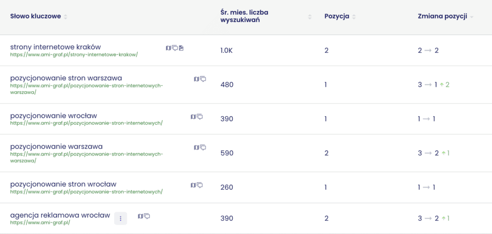Open URL under 'pozycjonowanie stron wrocław'
Screen dimensions: 492x234
click(x=86, y=191)
